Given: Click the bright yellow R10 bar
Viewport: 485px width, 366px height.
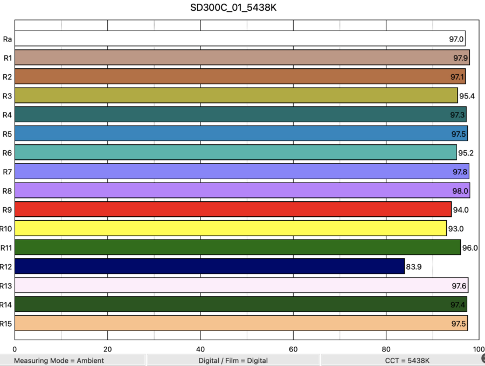Looking at the screenshot, I should (x=231, y=228).
